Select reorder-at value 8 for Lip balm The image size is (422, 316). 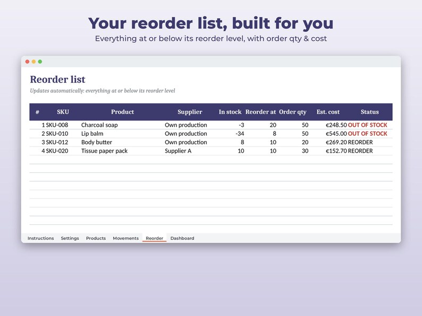coord(275,134)
